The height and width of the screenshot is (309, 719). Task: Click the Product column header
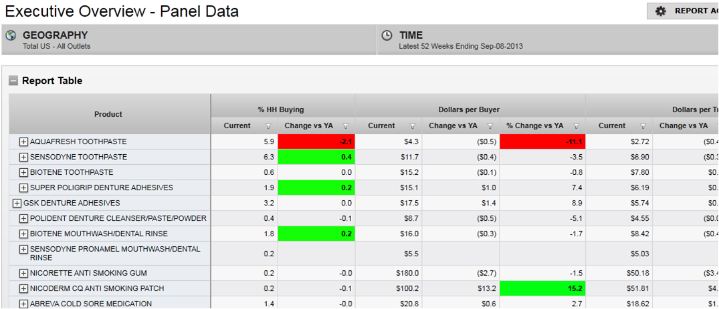[x=108, y=114]
